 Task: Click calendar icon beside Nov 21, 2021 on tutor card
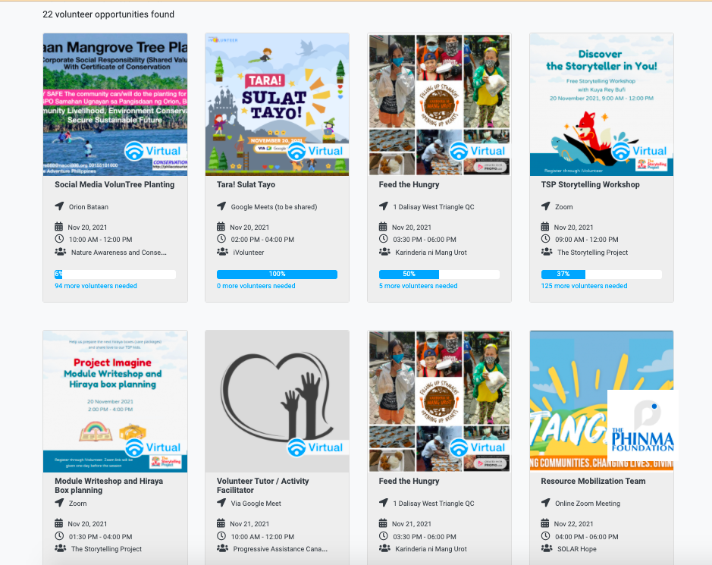coord(221,523)
